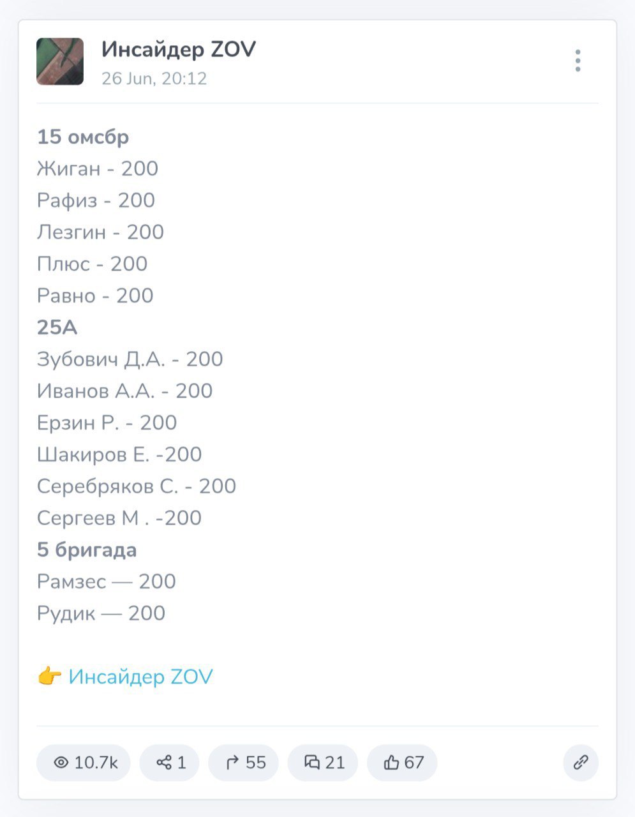
Task: Click the eye views icon showing 10.7k
Action: (x=61, y=762)
